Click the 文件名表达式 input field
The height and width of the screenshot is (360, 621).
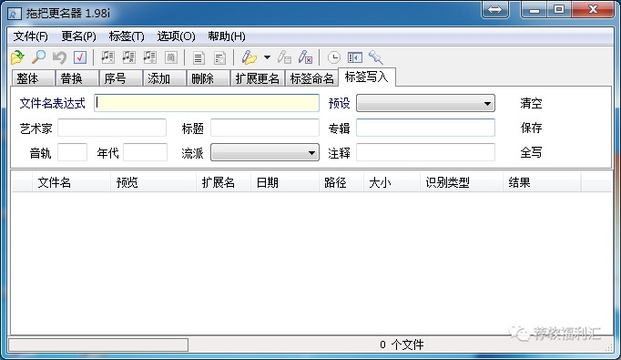pos(207,103)
